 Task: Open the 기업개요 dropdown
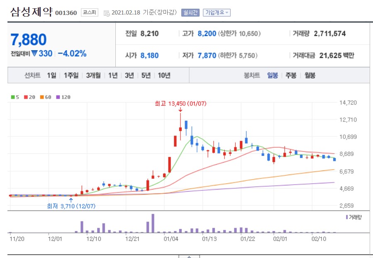(x=217, y=12)
